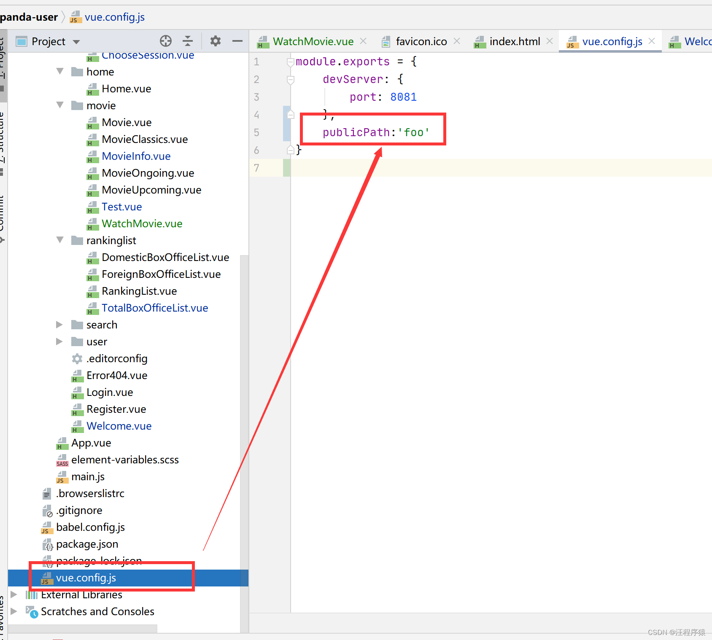
Task: Collapse the movie folder
Action: (60, 105)
